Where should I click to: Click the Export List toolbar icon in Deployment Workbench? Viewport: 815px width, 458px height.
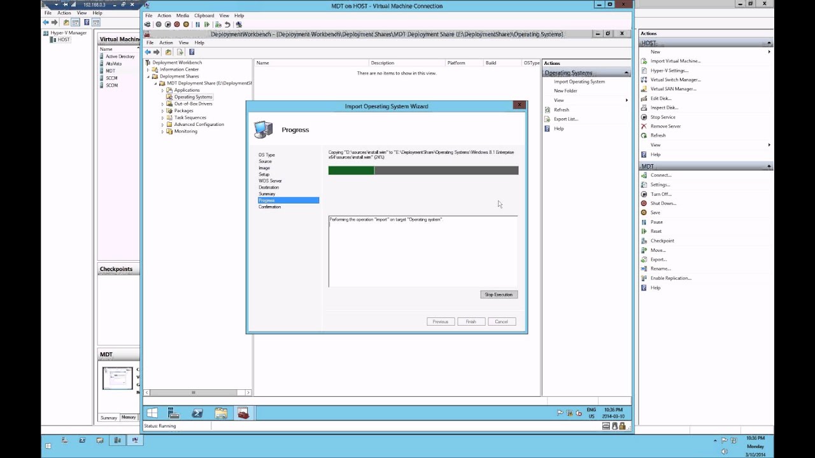pyautogui.click(x=180, y=52)
